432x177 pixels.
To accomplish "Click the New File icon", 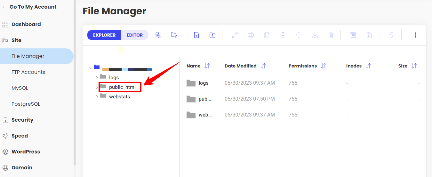I will coord(158,35).
